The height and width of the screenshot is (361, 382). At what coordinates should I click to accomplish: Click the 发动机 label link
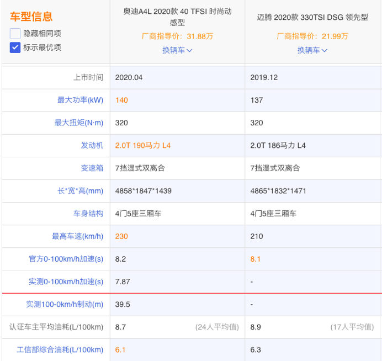click(x=92, y=145)
